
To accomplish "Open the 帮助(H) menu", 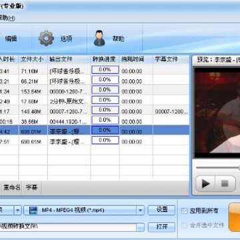I will pyautogui.click(x=7, y=18).
